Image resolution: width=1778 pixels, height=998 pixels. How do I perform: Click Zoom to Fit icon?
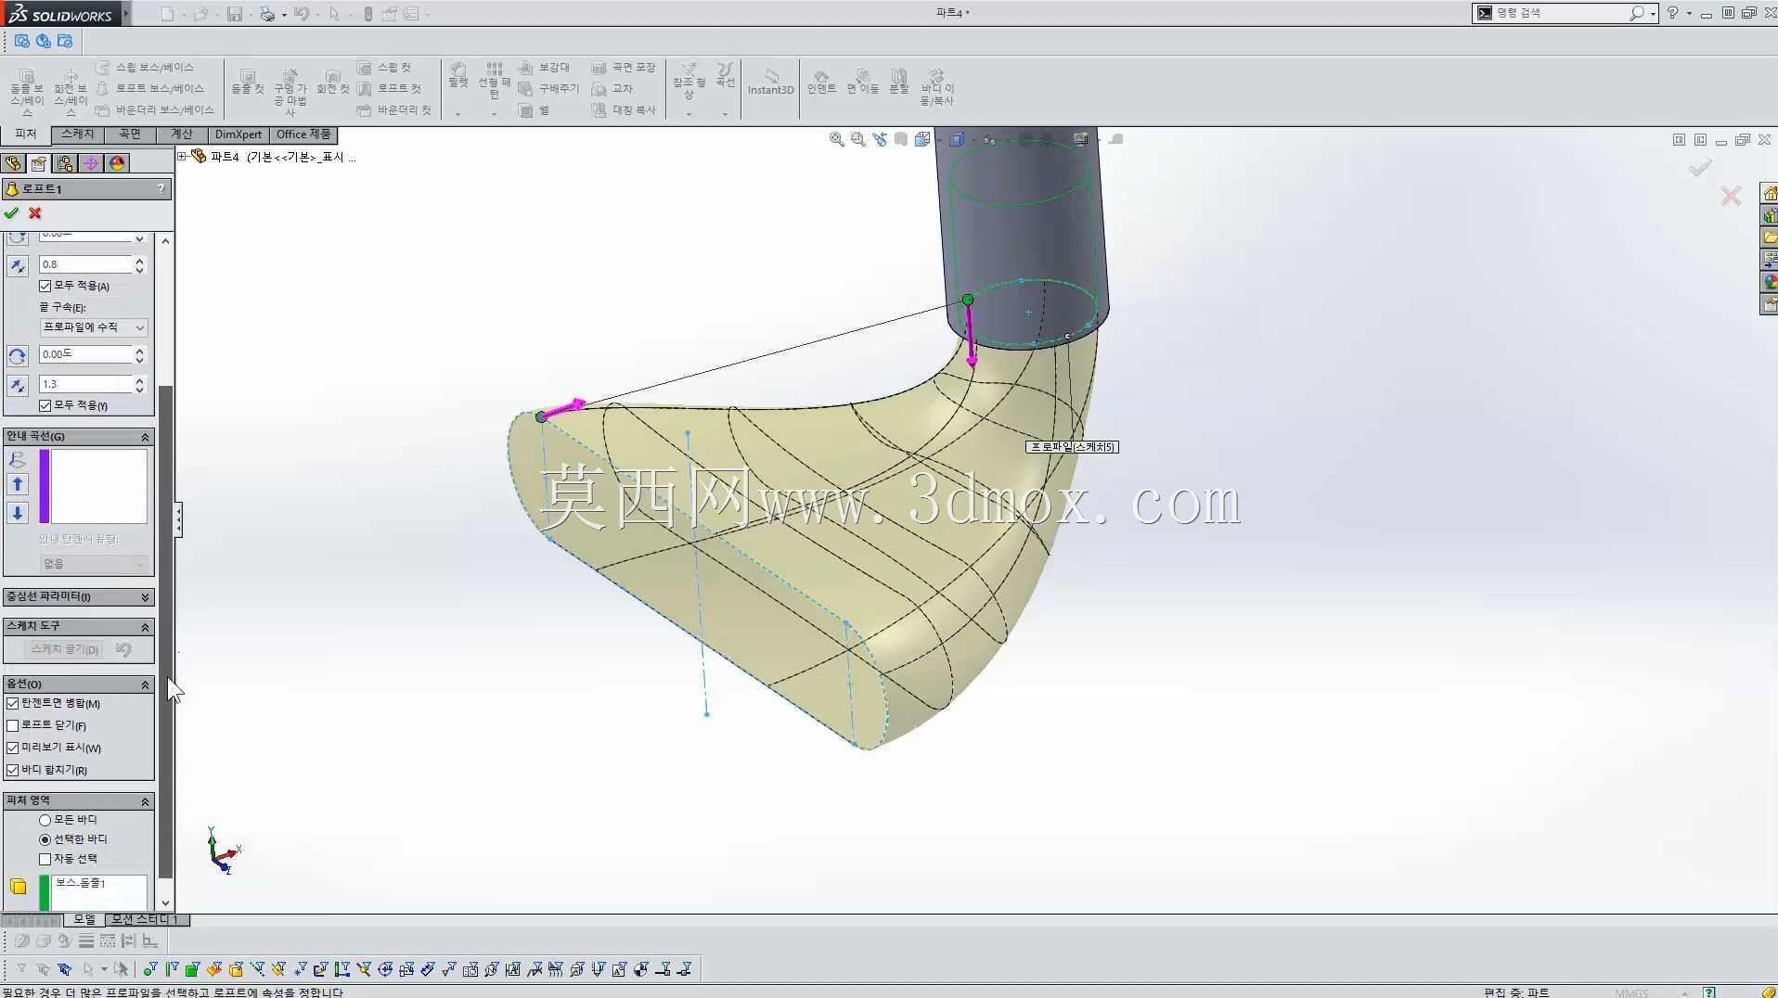(837, 139)
